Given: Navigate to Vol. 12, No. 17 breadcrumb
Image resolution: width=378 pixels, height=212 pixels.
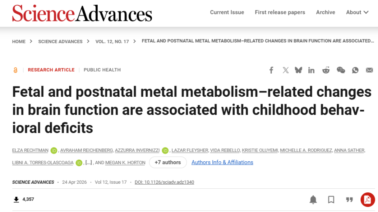Looking at the screenshot, I should 112,41.
